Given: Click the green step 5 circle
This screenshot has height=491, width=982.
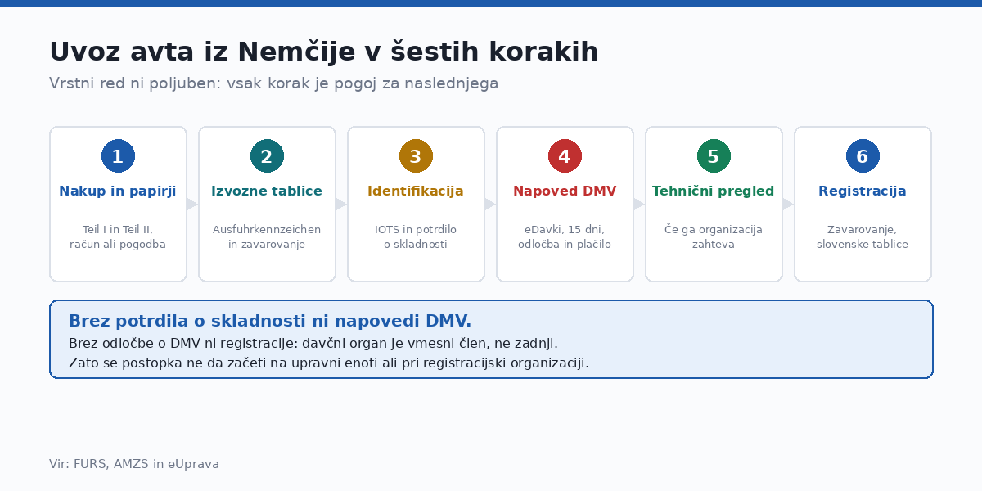Looking at the screenshot, I should pos(714,156).
